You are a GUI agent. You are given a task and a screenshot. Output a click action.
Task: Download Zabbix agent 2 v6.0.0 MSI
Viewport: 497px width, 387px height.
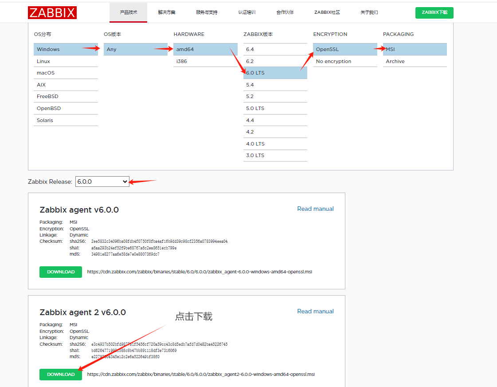click(61, 374)
